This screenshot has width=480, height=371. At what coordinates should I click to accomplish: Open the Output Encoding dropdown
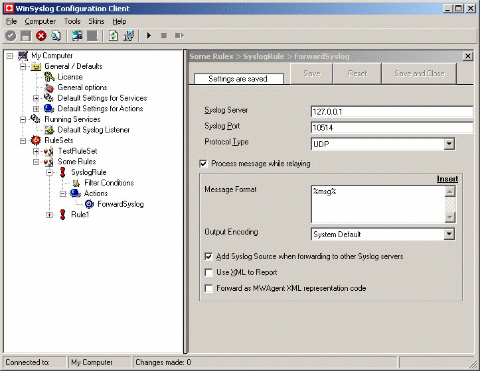[449, 235]
